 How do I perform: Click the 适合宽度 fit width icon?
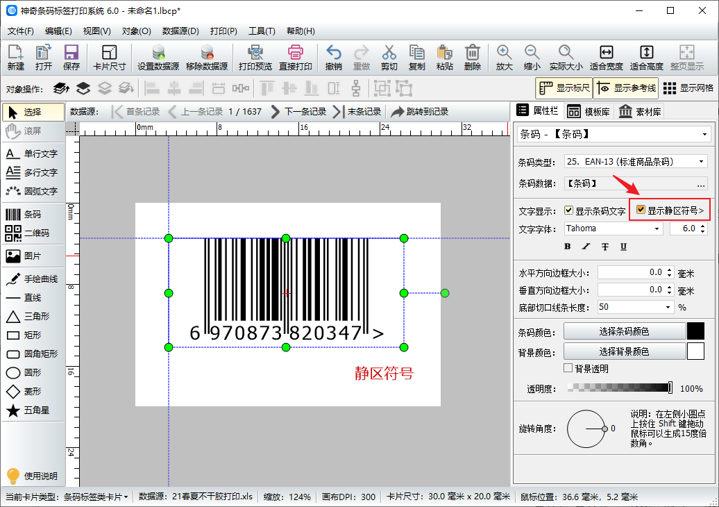click(x=606, y=58)
